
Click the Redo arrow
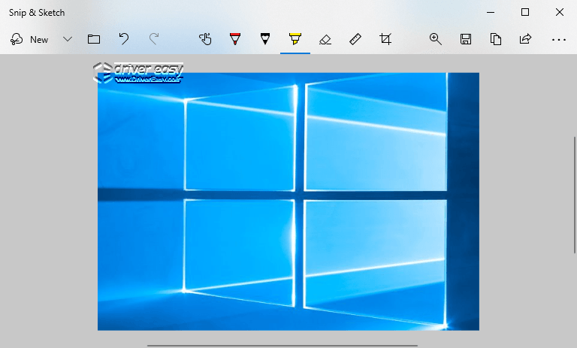pyautogui.click(x=154, y=39)
